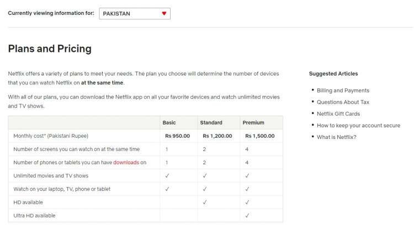Select the Basic plan column header
Viewport: 414px width, 231px height.
point(169,122)
